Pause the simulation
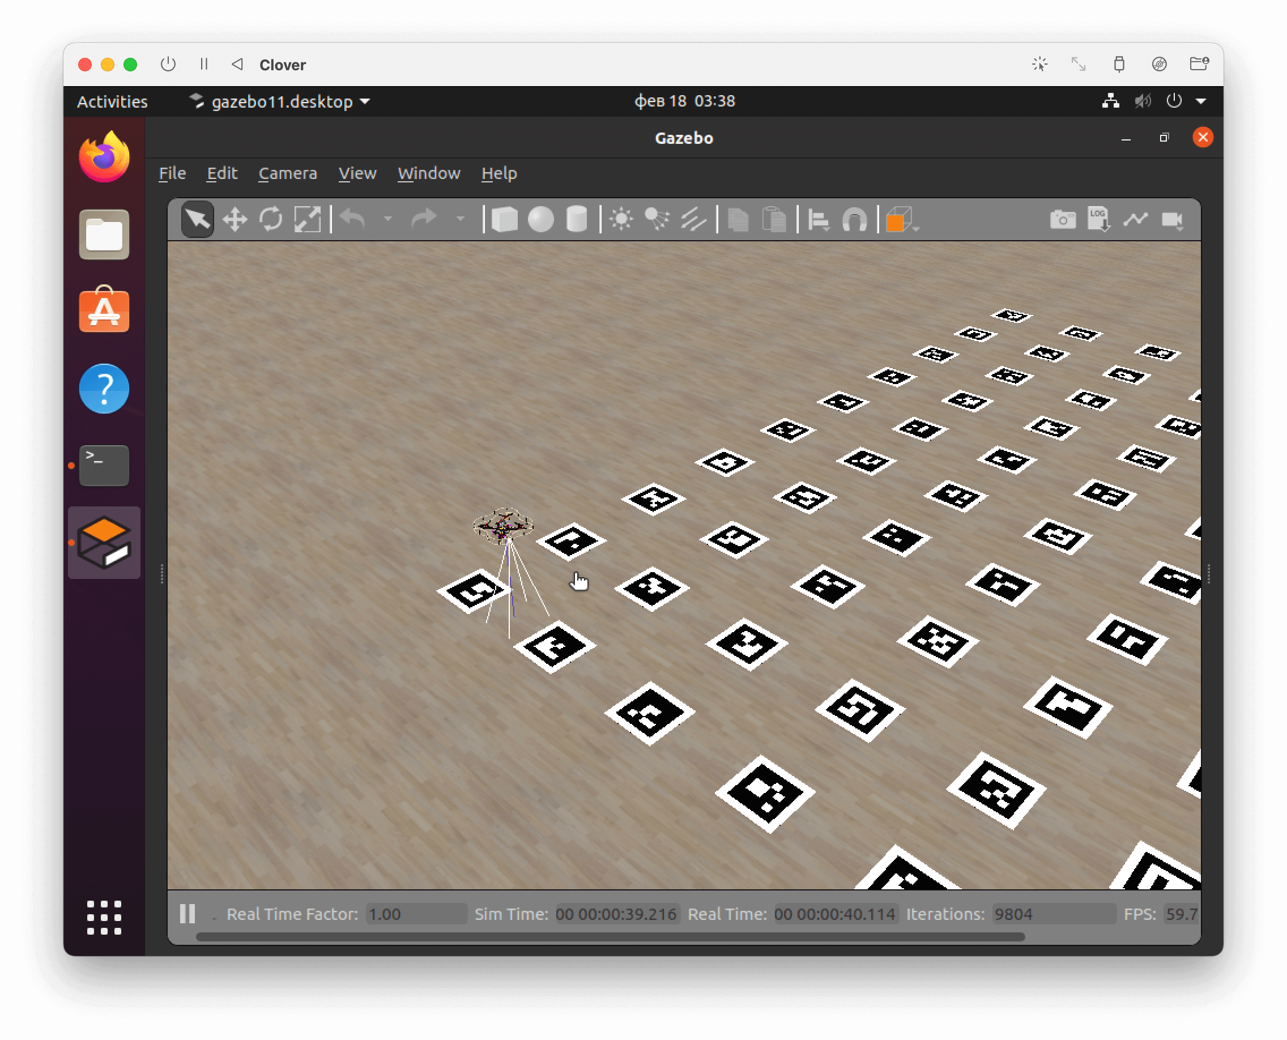 (187, 914)
